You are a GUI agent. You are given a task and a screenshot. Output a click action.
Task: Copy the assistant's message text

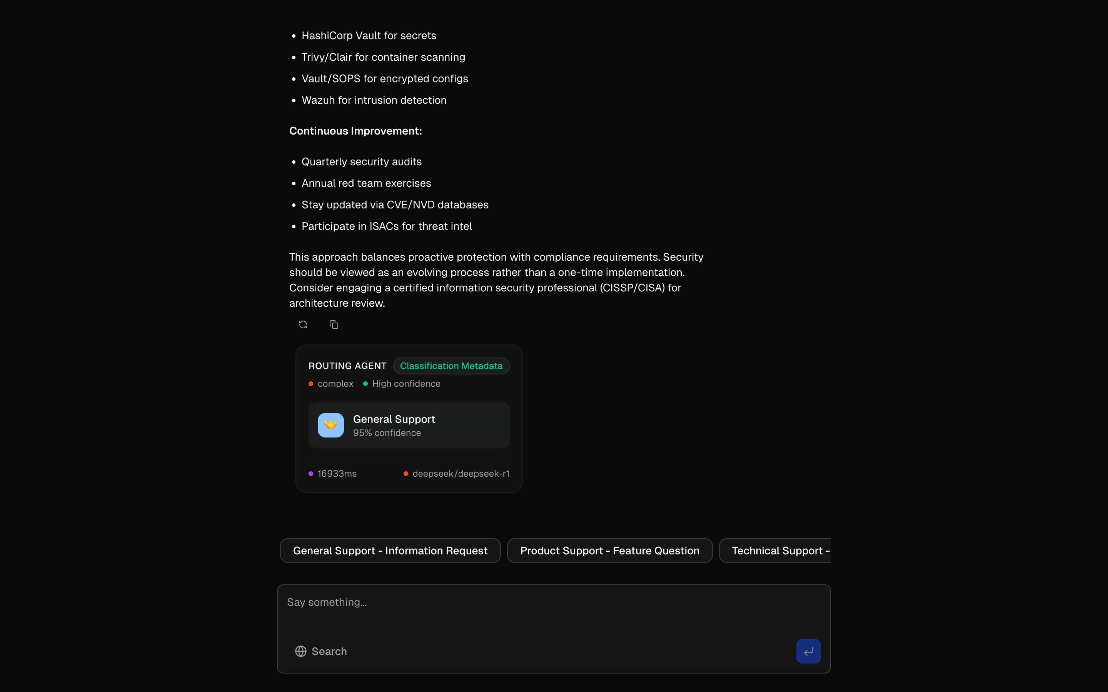pyautogui.click(x=334, y=324)
